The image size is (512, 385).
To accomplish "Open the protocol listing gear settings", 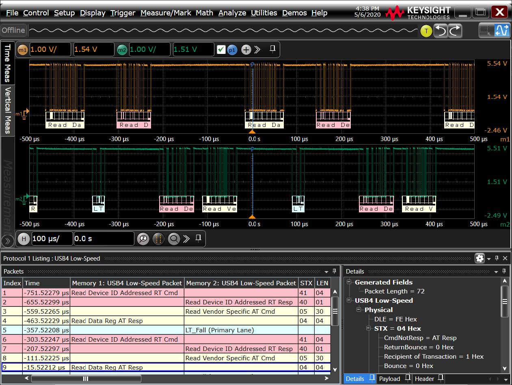I will (480, 258).
